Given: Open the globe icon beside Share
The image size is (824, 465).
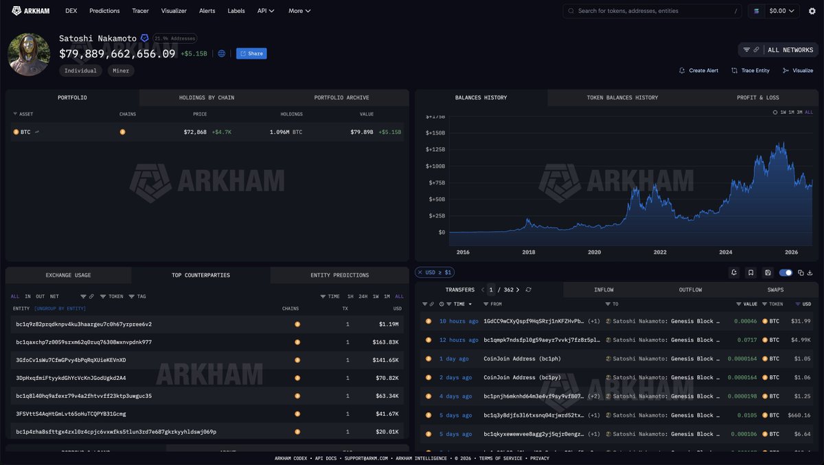Looking at the screenshot, I should (x=221, y=53).
